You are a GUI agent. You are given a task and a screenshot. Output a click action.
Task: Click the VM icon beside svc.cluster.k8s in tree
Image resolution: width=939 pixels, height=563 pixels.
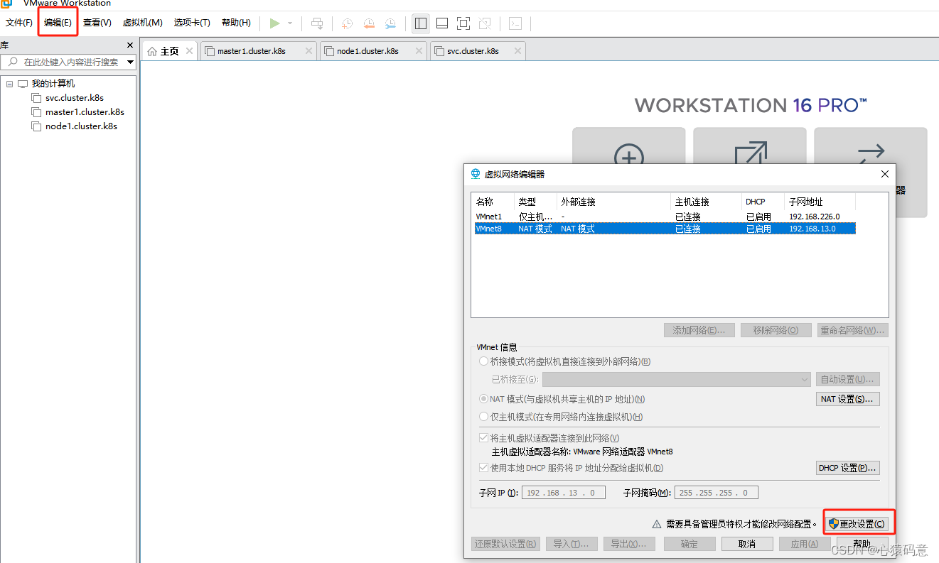(x=37, y=98)
